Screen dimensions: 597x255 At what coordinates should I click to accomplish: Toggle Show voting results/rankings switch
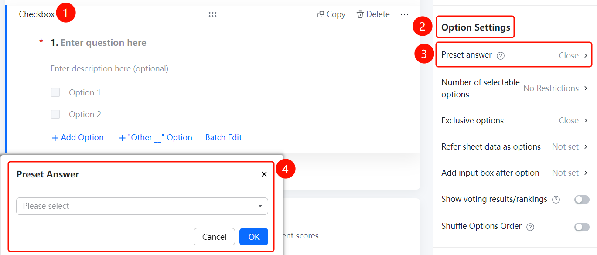coord(582,200)
